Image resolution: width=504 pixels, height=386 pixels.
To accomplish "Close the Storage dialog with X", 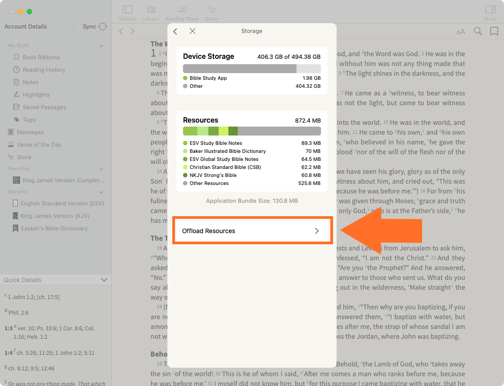I will point(192,31).
